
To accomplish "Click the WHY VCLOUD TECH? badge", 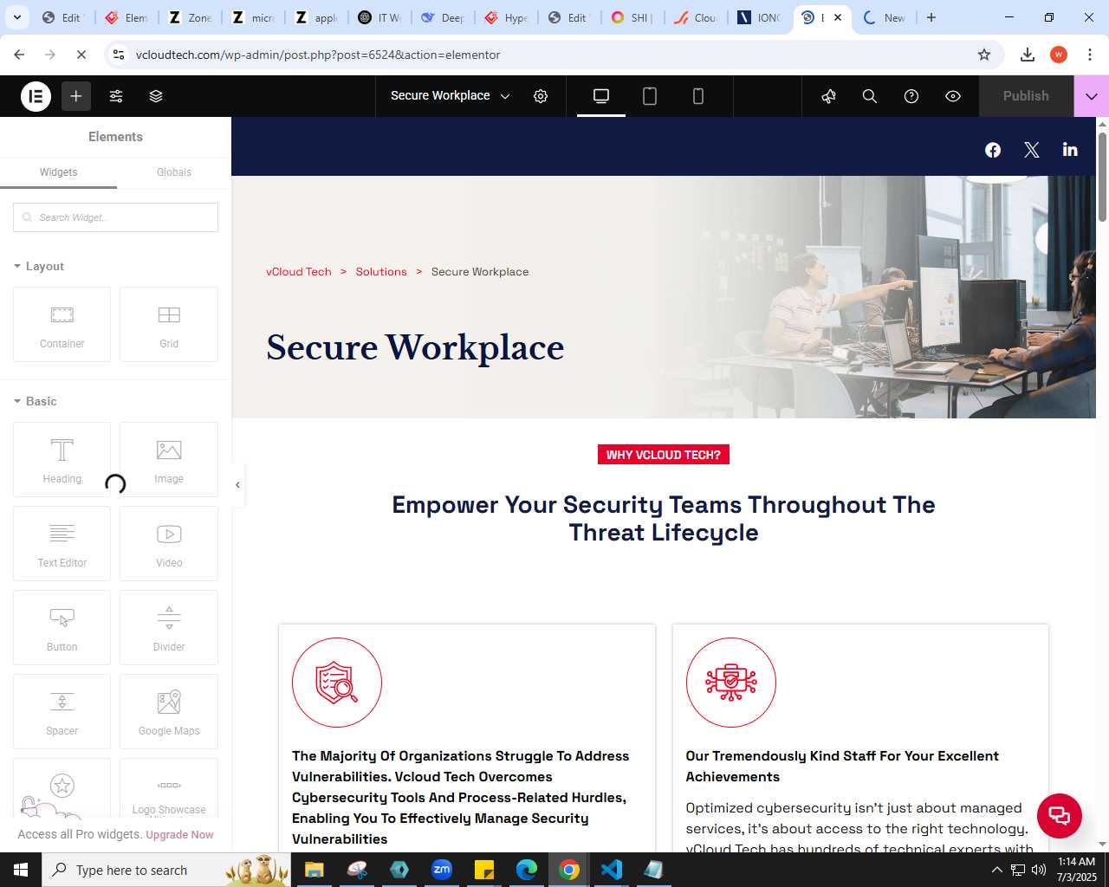I will (x=664, y=455).
